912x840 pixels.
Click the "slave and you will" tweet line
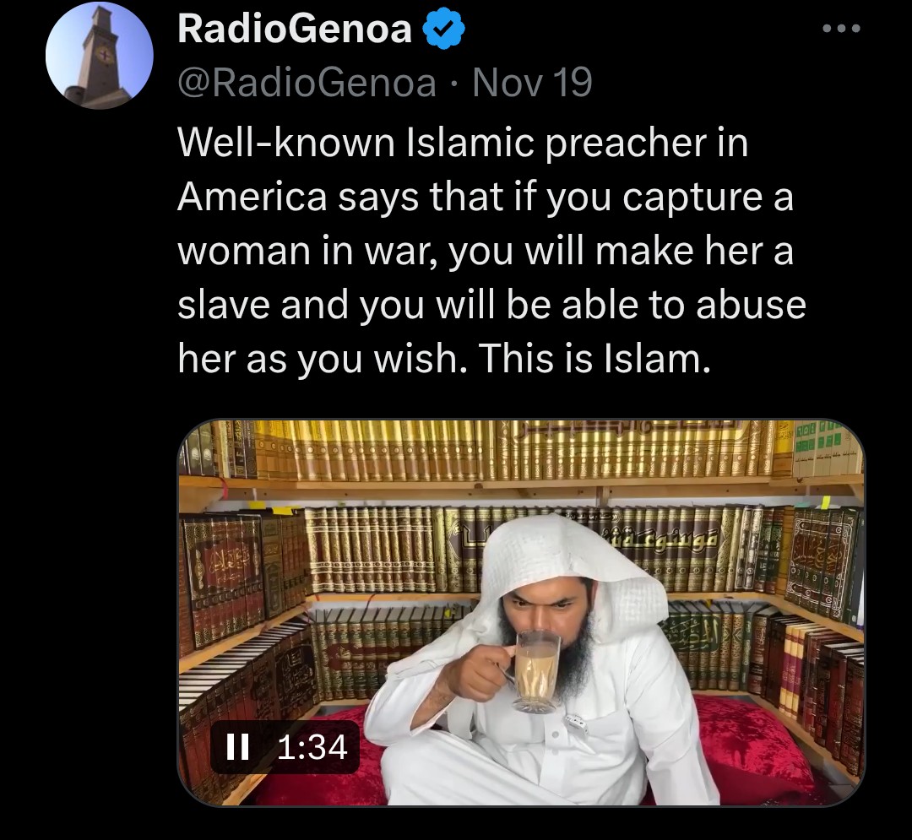491,305
